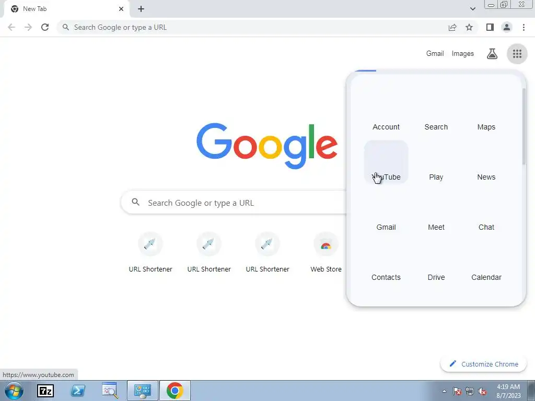
Task: Open the Chrome three-dot menu
Action: 524,27
